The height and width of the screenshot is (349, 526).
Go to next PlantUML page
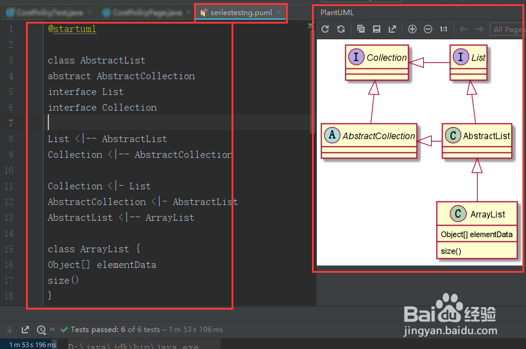tap(479, 29)
